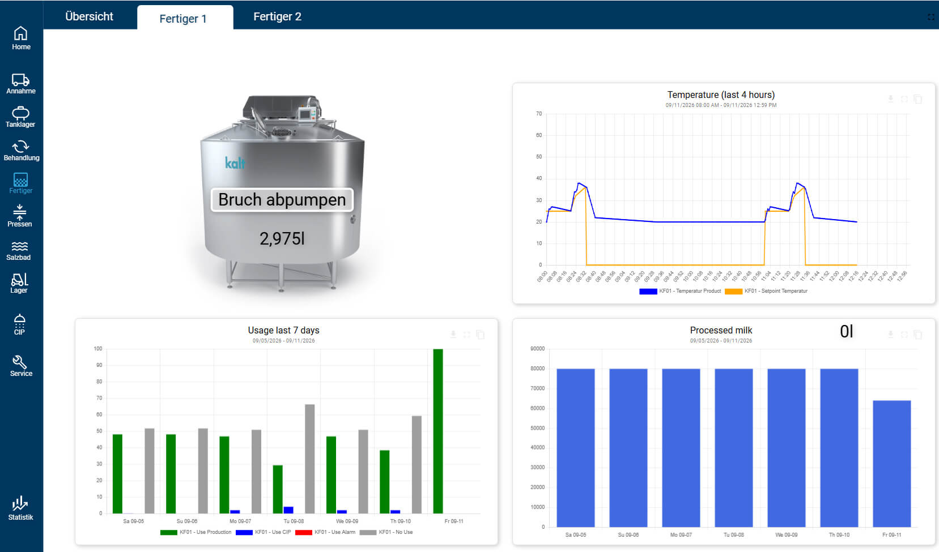The width and height of the screenshot is (939, 552).
Task: Go to Home in the sidebar
Action: pos(21,38)
